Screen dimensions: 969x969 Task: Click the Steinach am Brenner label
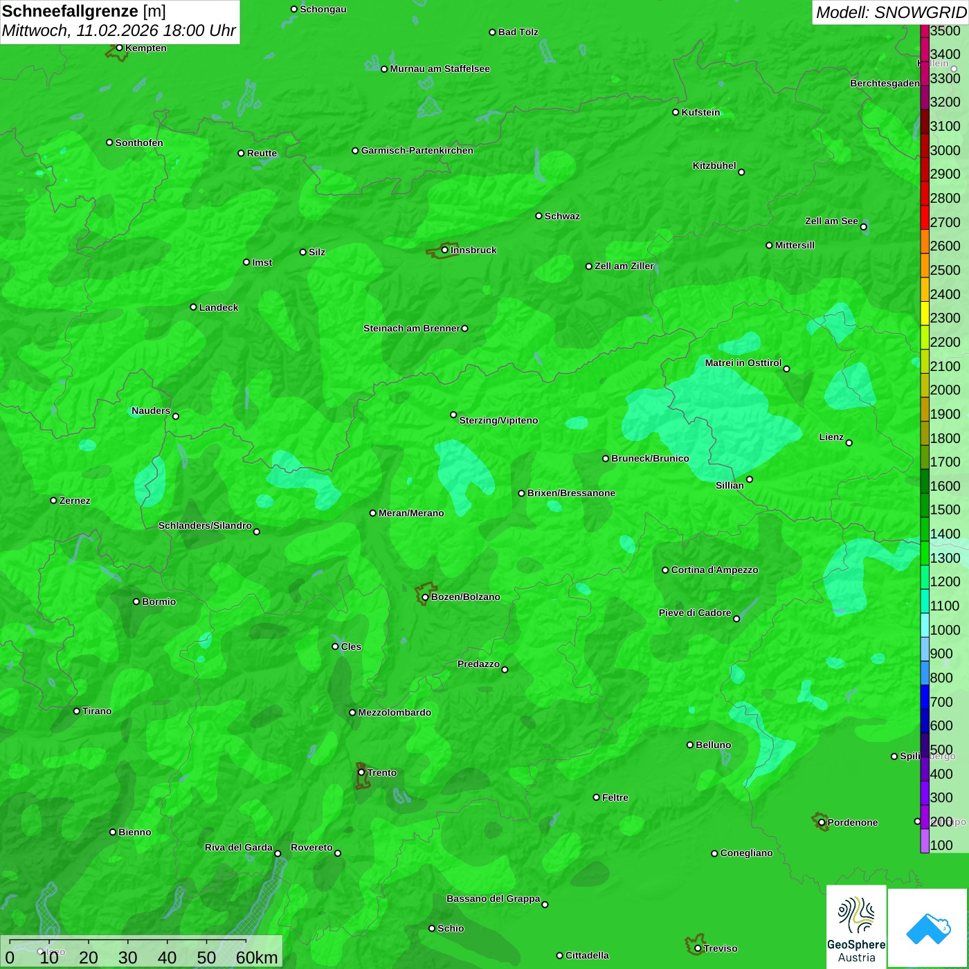click(412, 328)
